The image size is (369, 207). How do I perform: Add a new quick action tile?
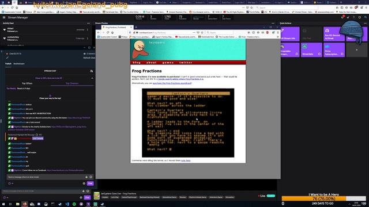[356, 49]
